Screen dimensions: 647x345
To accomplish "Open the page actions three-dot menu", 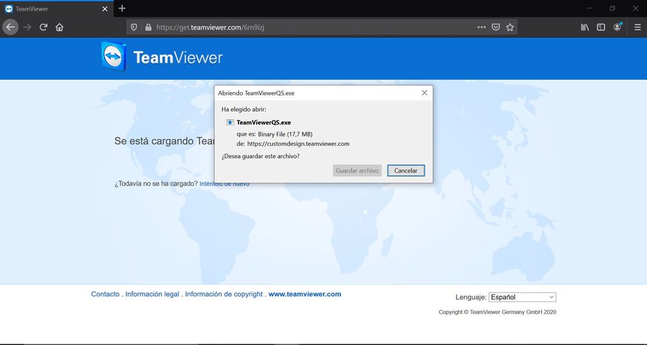I will [482, 27].
